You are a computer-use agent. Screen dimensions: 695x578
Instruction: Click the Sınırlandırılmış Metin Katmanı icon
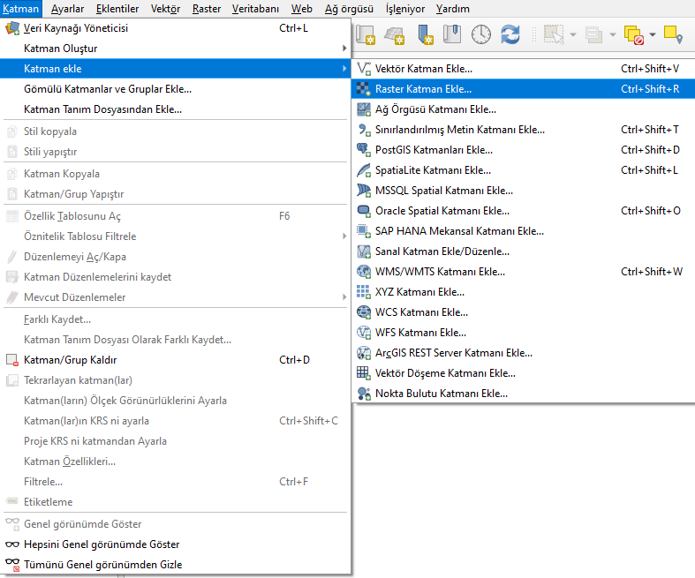point(364,130)
